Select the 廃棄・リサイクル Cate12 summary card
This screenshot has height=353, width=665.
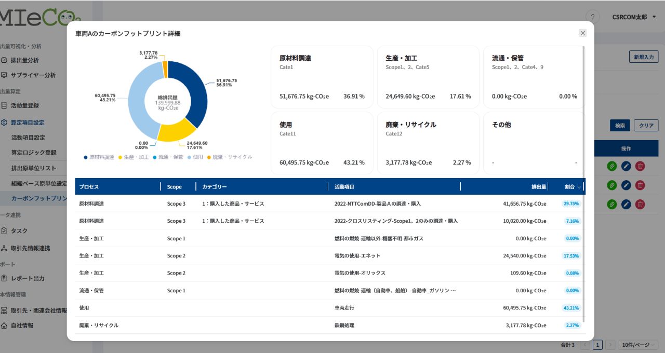click(428, 143)
